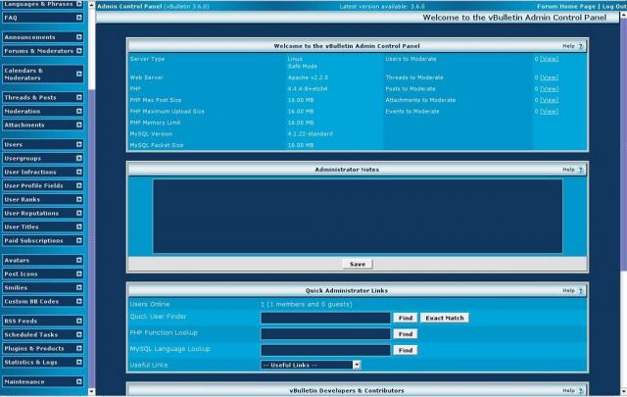Click the Log Out link
Viewport: 627px width, 397px height.
[614, 7]
